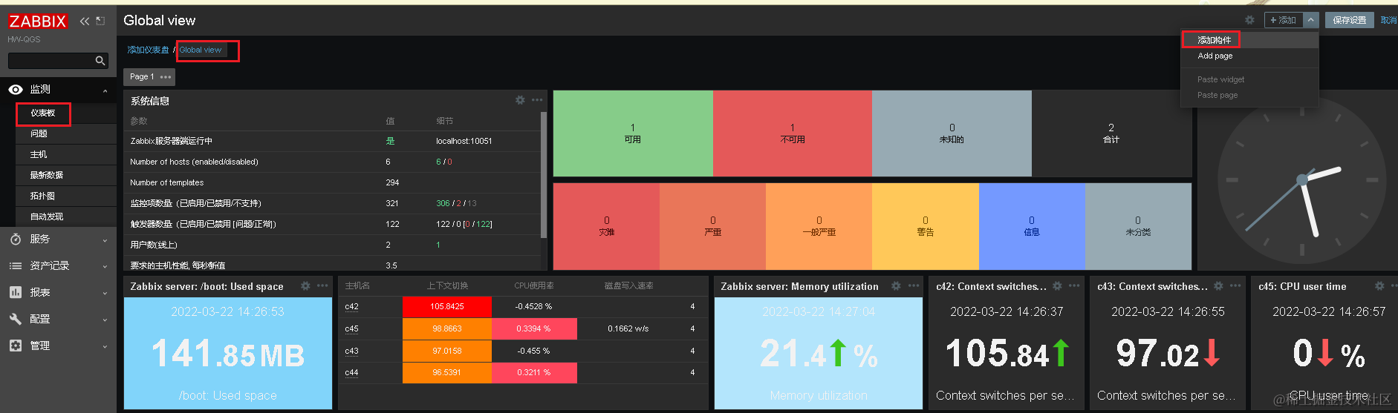1398x413 pixels.
Task: Click the list icon of 资产记录 section
Action: pos(16,265)
